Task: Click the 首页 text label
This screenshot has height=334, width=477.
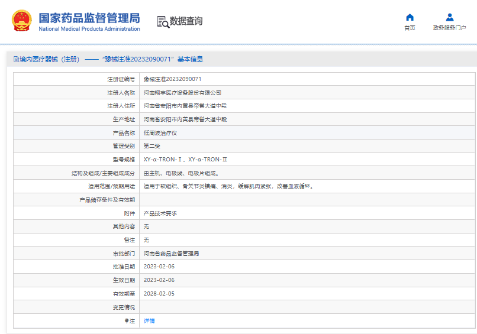Action: click(410, 28)
